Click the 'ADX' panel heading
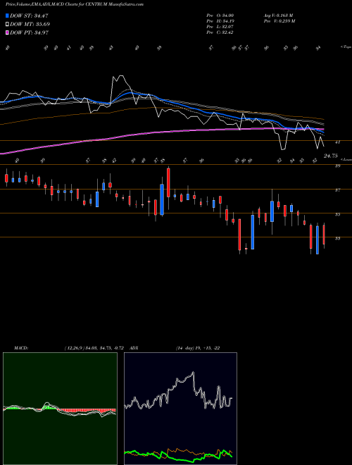 (134, 348)
